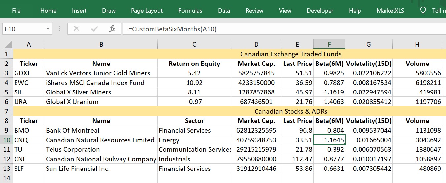446x183 pixels.
Task: Select row 14 header
Action: pos(7,178)
